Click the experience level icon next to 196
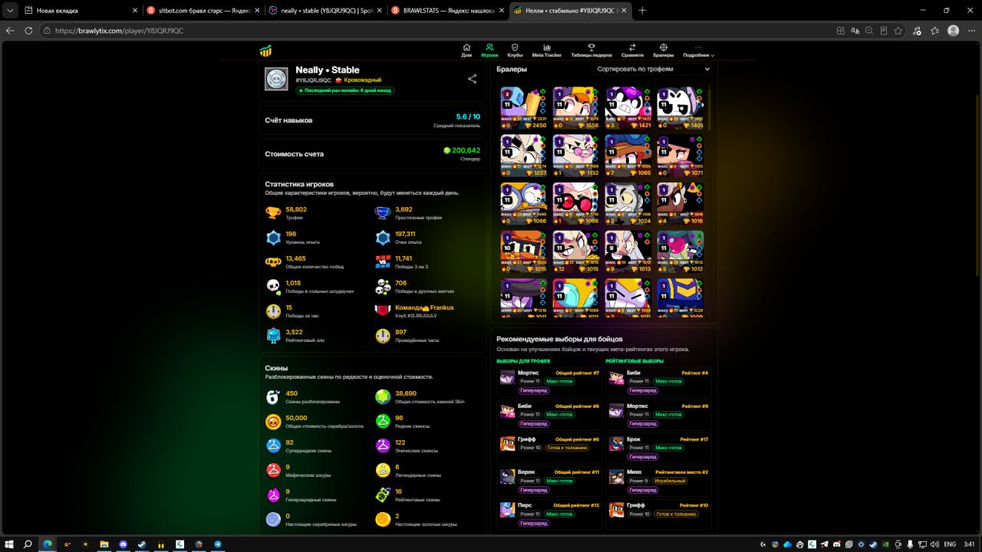The height and width of the screenshot is (552, 982). point(273,238)
